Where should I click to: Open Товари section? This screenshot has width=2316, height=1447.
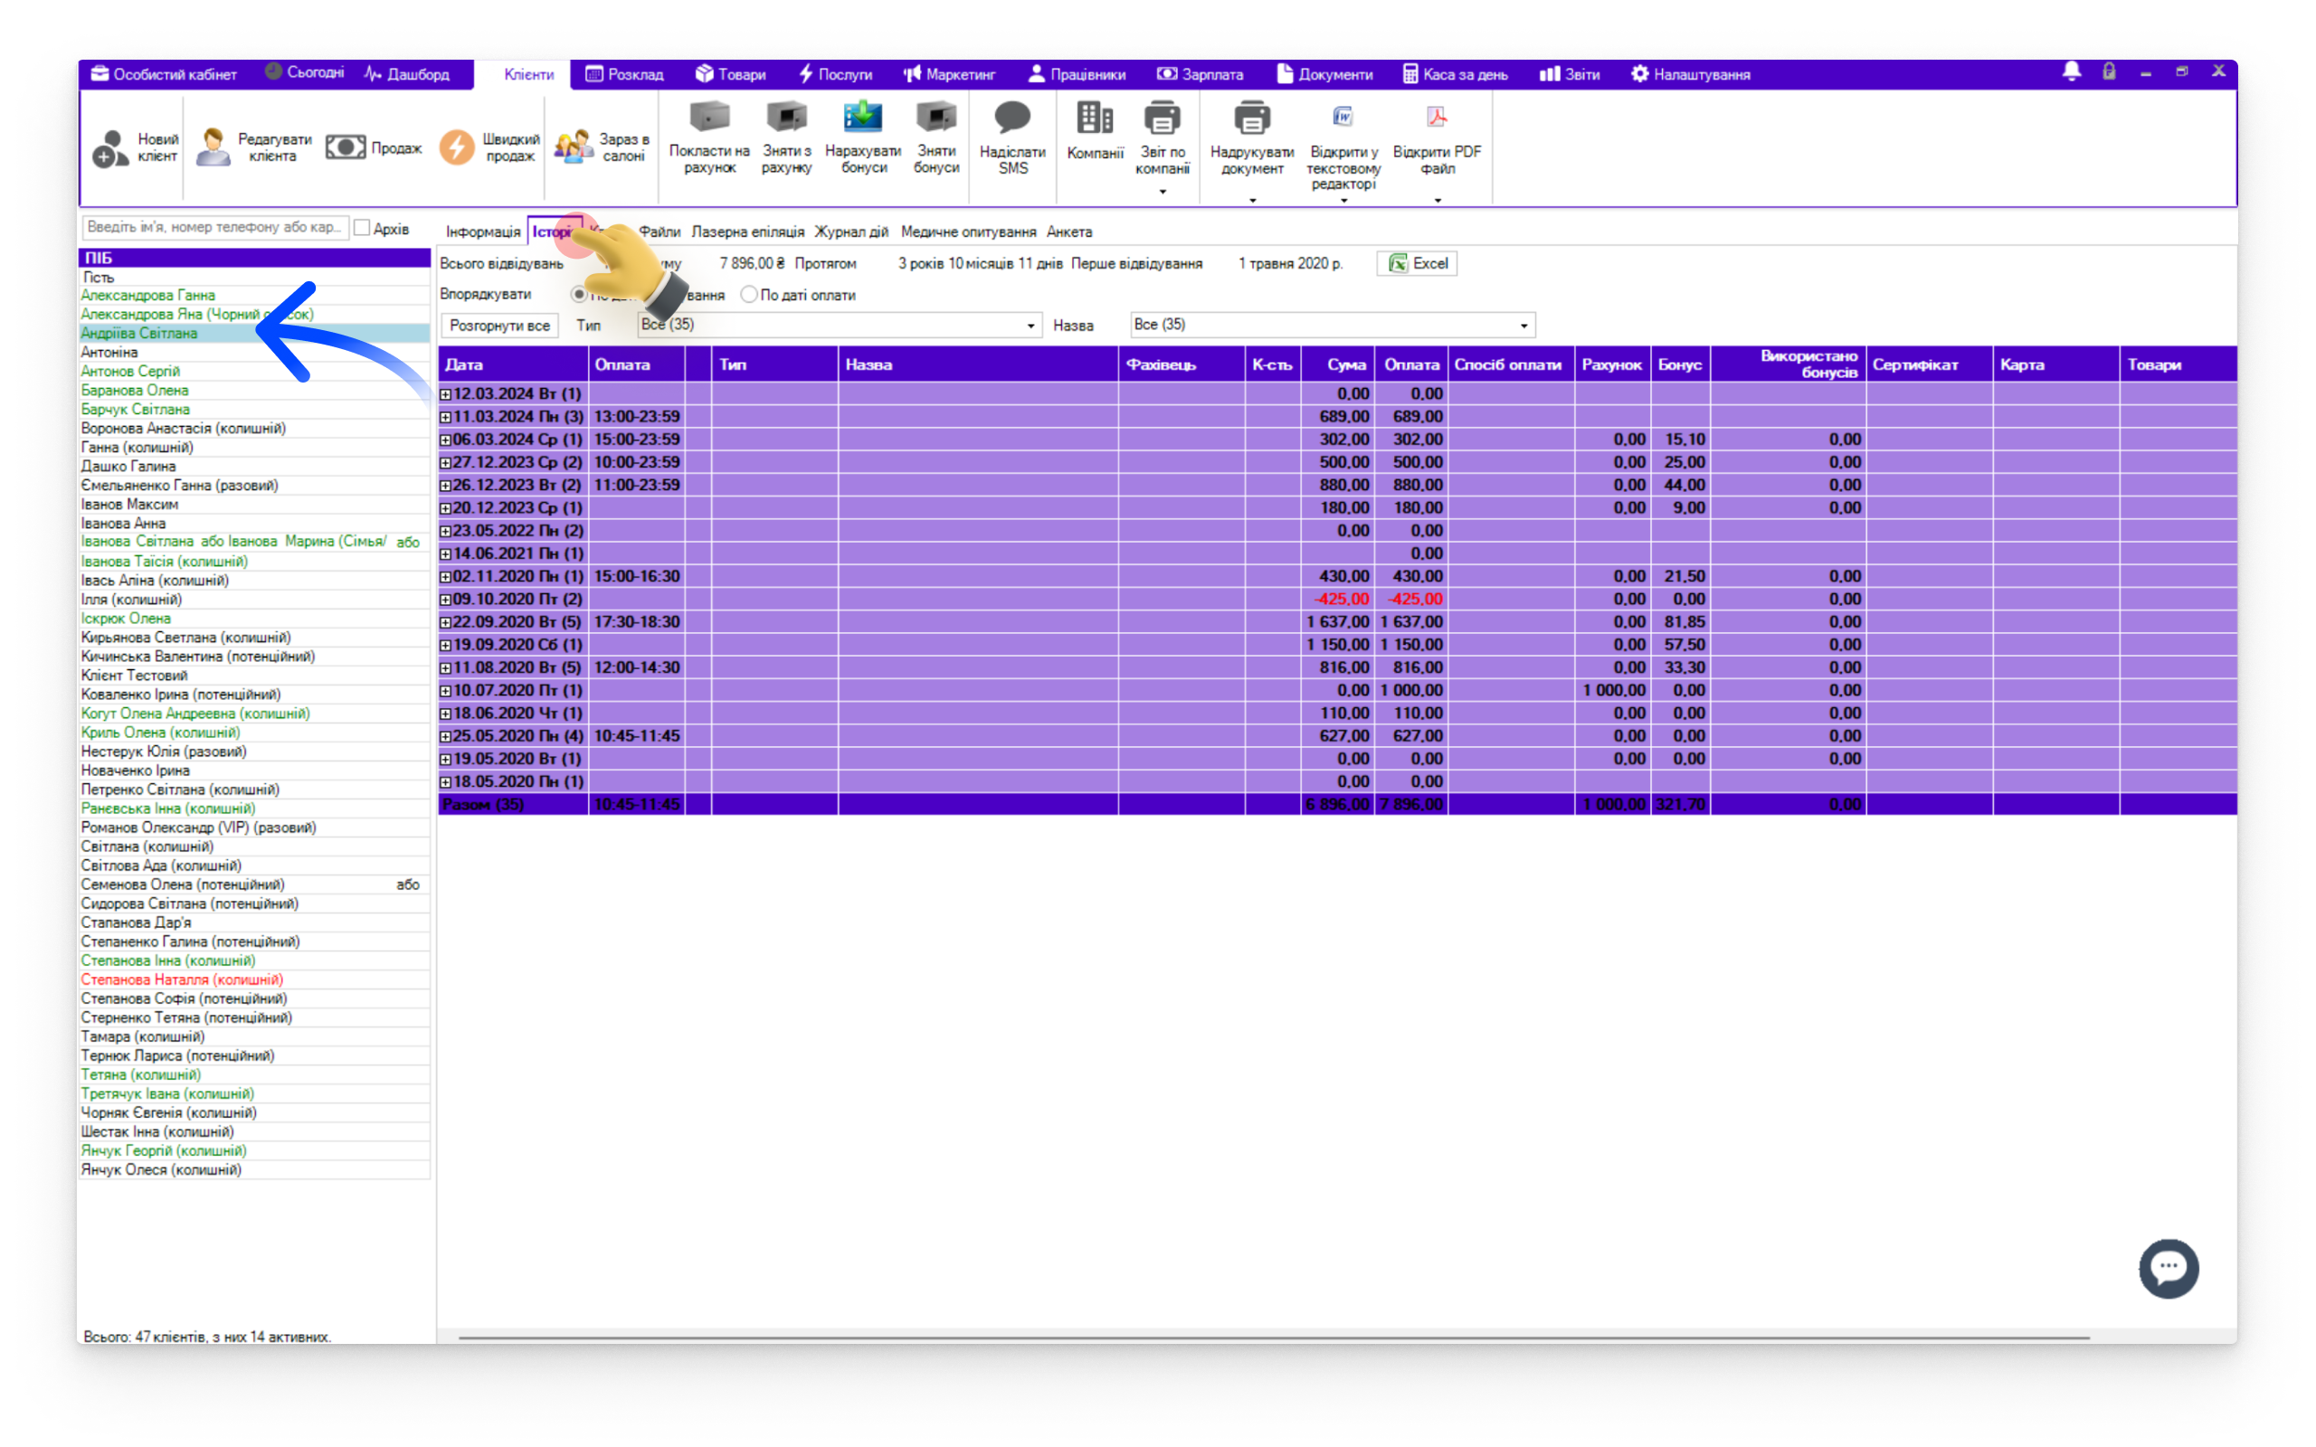pyautogui.click(x=730, y=73)
